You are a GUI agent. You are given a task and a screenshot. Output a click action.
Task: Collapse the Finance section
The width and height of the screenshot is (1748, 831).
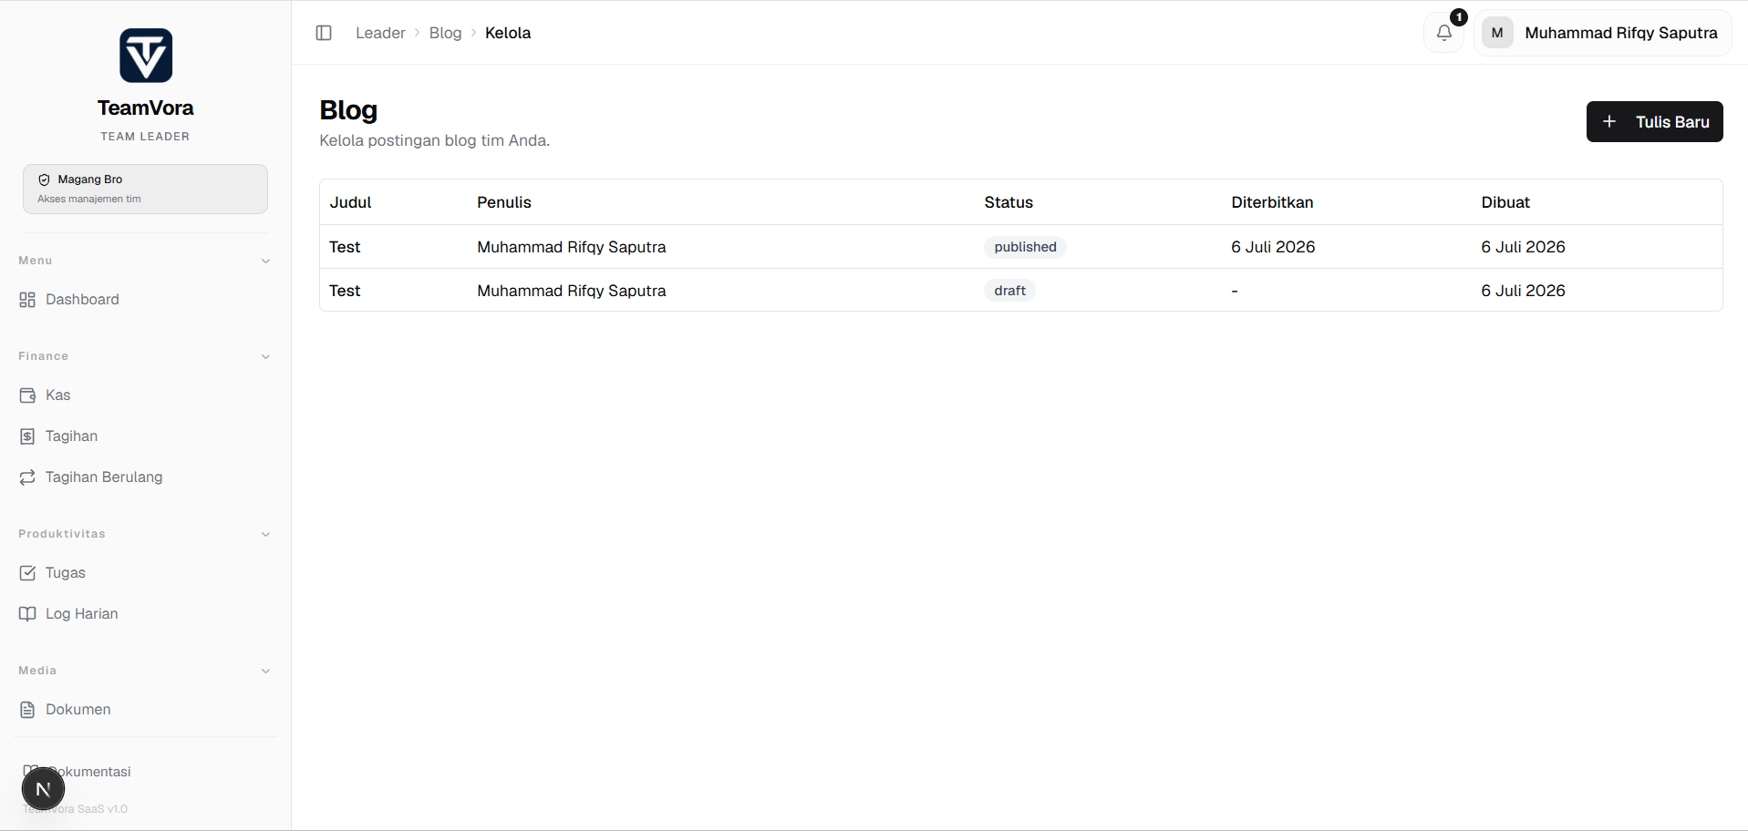(265, 356)
